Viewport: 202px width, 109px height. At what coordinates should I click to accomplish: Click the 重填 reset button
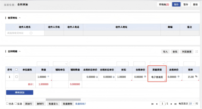coord(195,5)
